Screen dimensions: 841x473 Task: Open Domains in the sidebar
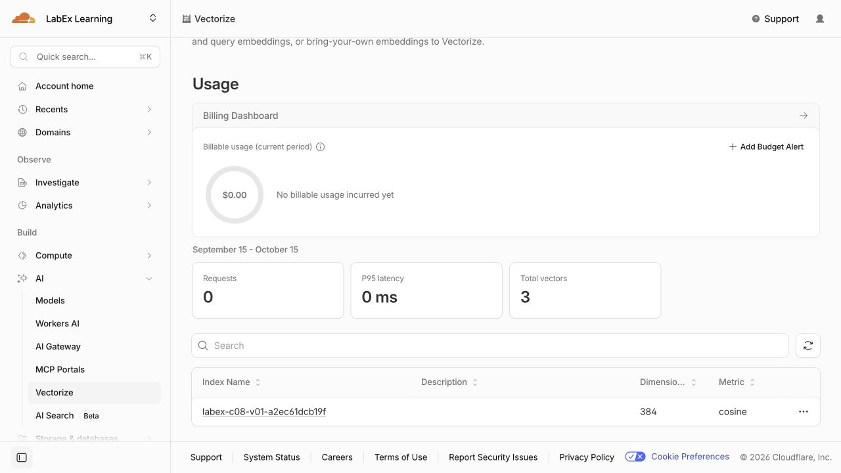tap(85, 132)
